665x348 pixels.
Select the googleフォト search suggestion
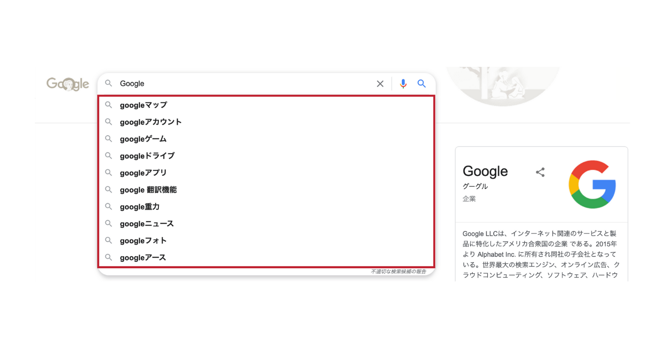coord(143,240)
